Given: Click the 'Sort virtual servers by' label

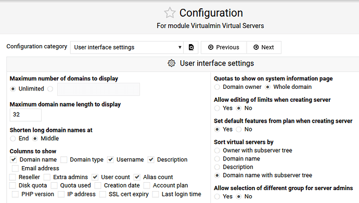Looking at the screenshot, I should point(243,142).
